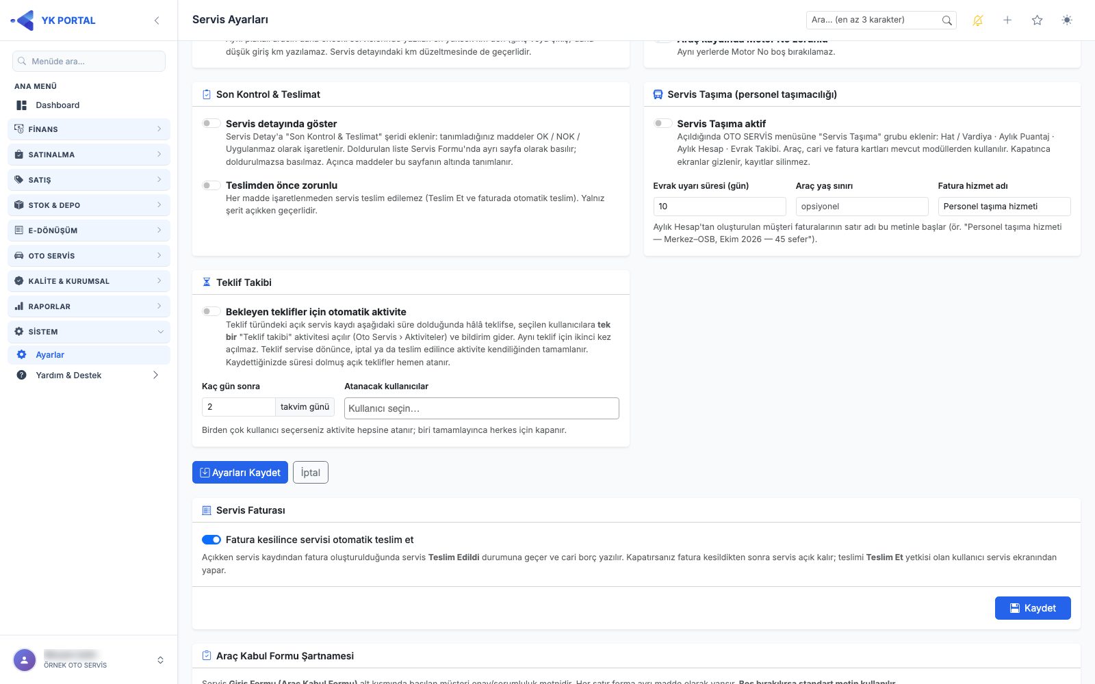Turn on Servis Taşıma aktif switch

tap(663, 123)
